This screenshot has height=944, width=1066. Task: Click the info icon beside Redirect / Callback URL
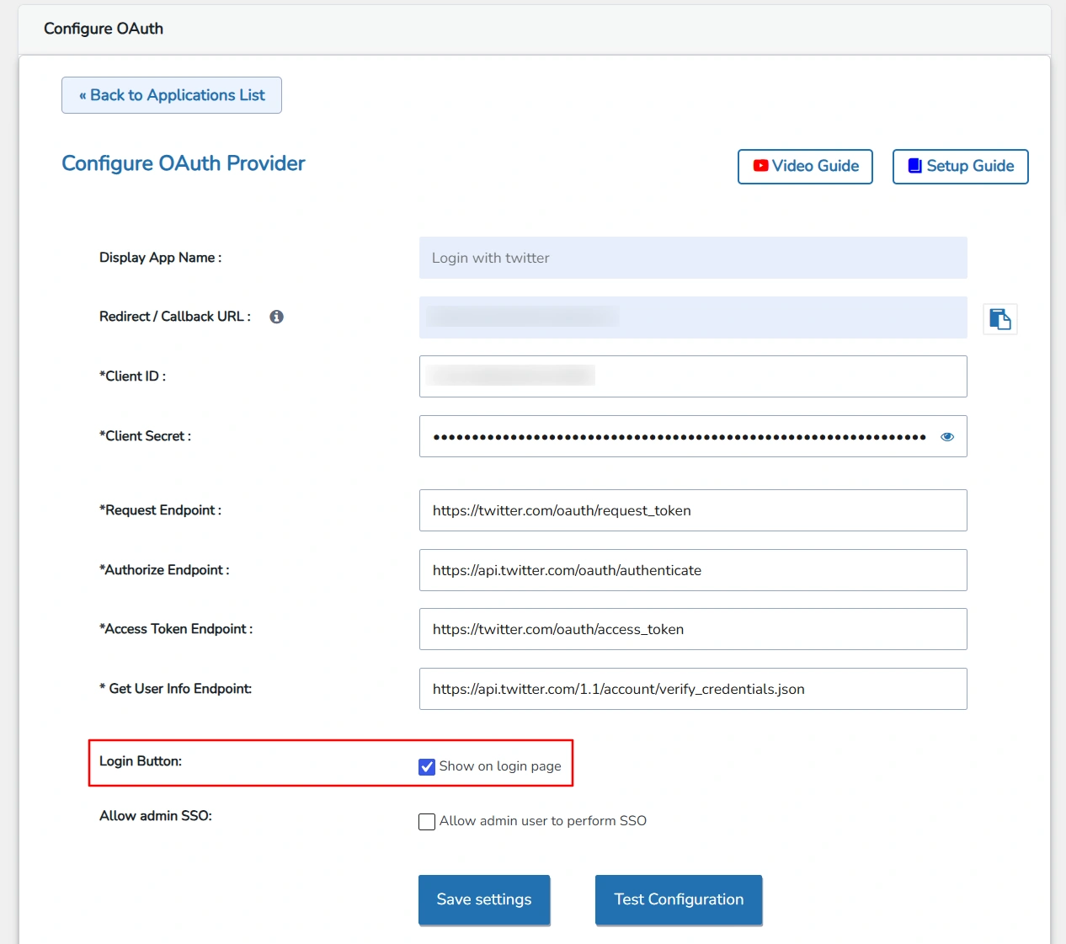[x=276, y=317]
